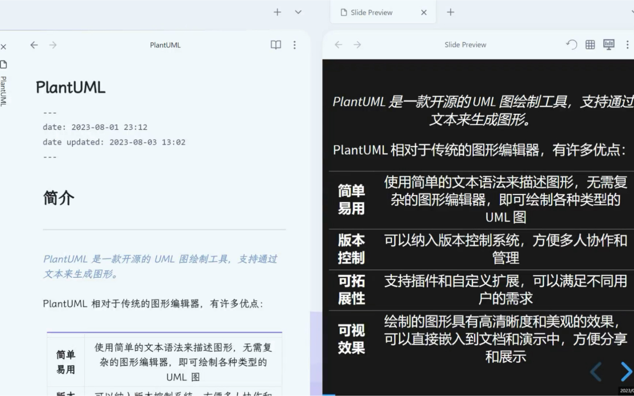Viewport: 634px width, 396px height.
Task: Click the PlantUML pane header title
Action: pos(165,45)
